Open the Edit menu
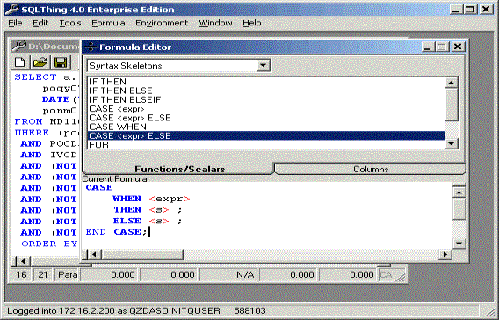 pos(40,23)
